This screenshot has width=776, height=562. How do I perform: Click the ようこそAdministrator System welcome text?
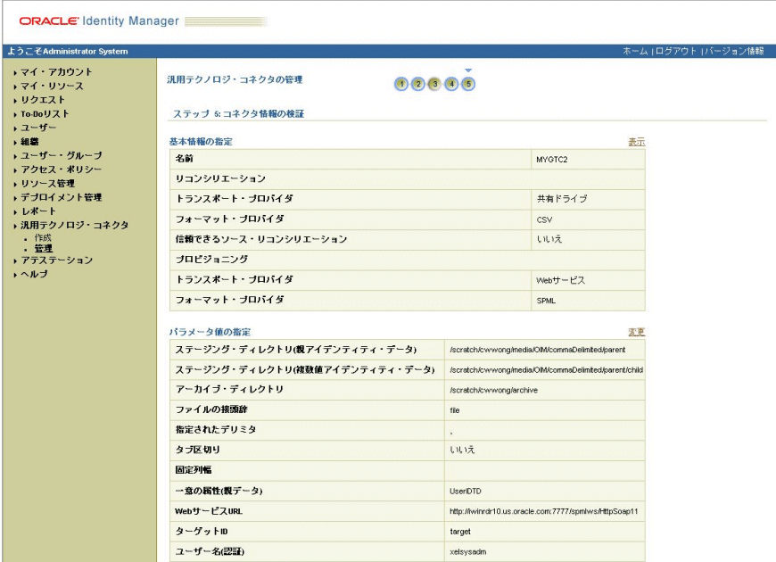point(67,51)
